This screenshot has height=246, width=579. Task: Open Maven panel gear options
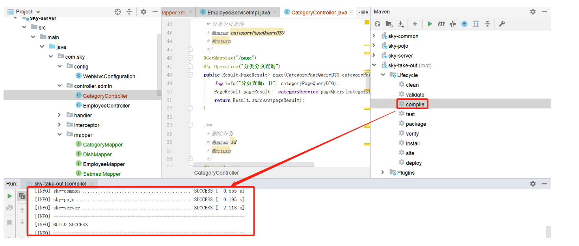point(533,12)
